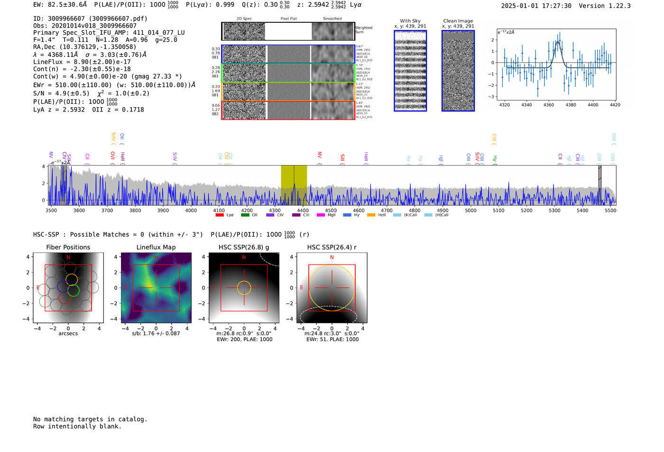Click 'No matching targets in catalog.' text
Viewport: 664px width, 452px height.
click(90, 419)
